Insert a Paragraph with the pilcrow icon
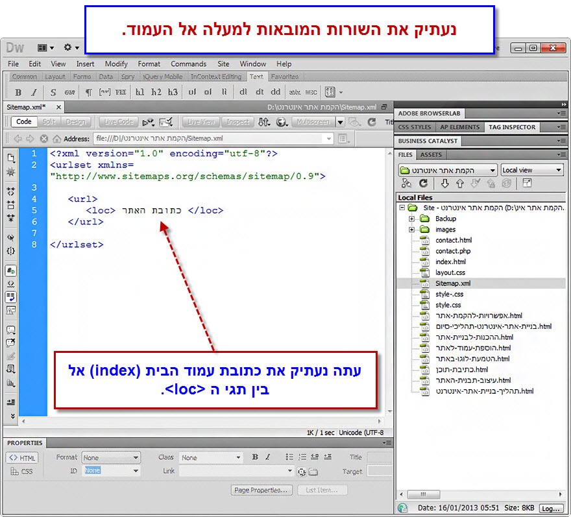Screen dimensions: 571x517 tap(88, 93)
